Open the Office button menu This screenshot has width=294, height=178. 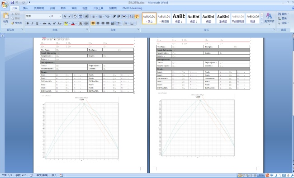(x=5, y=5)
